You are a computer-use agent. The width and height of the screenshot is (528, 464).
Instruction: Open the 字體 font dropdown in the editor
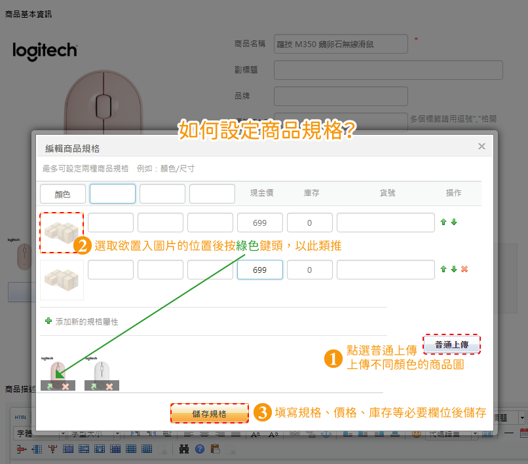(x=39, y=434)
